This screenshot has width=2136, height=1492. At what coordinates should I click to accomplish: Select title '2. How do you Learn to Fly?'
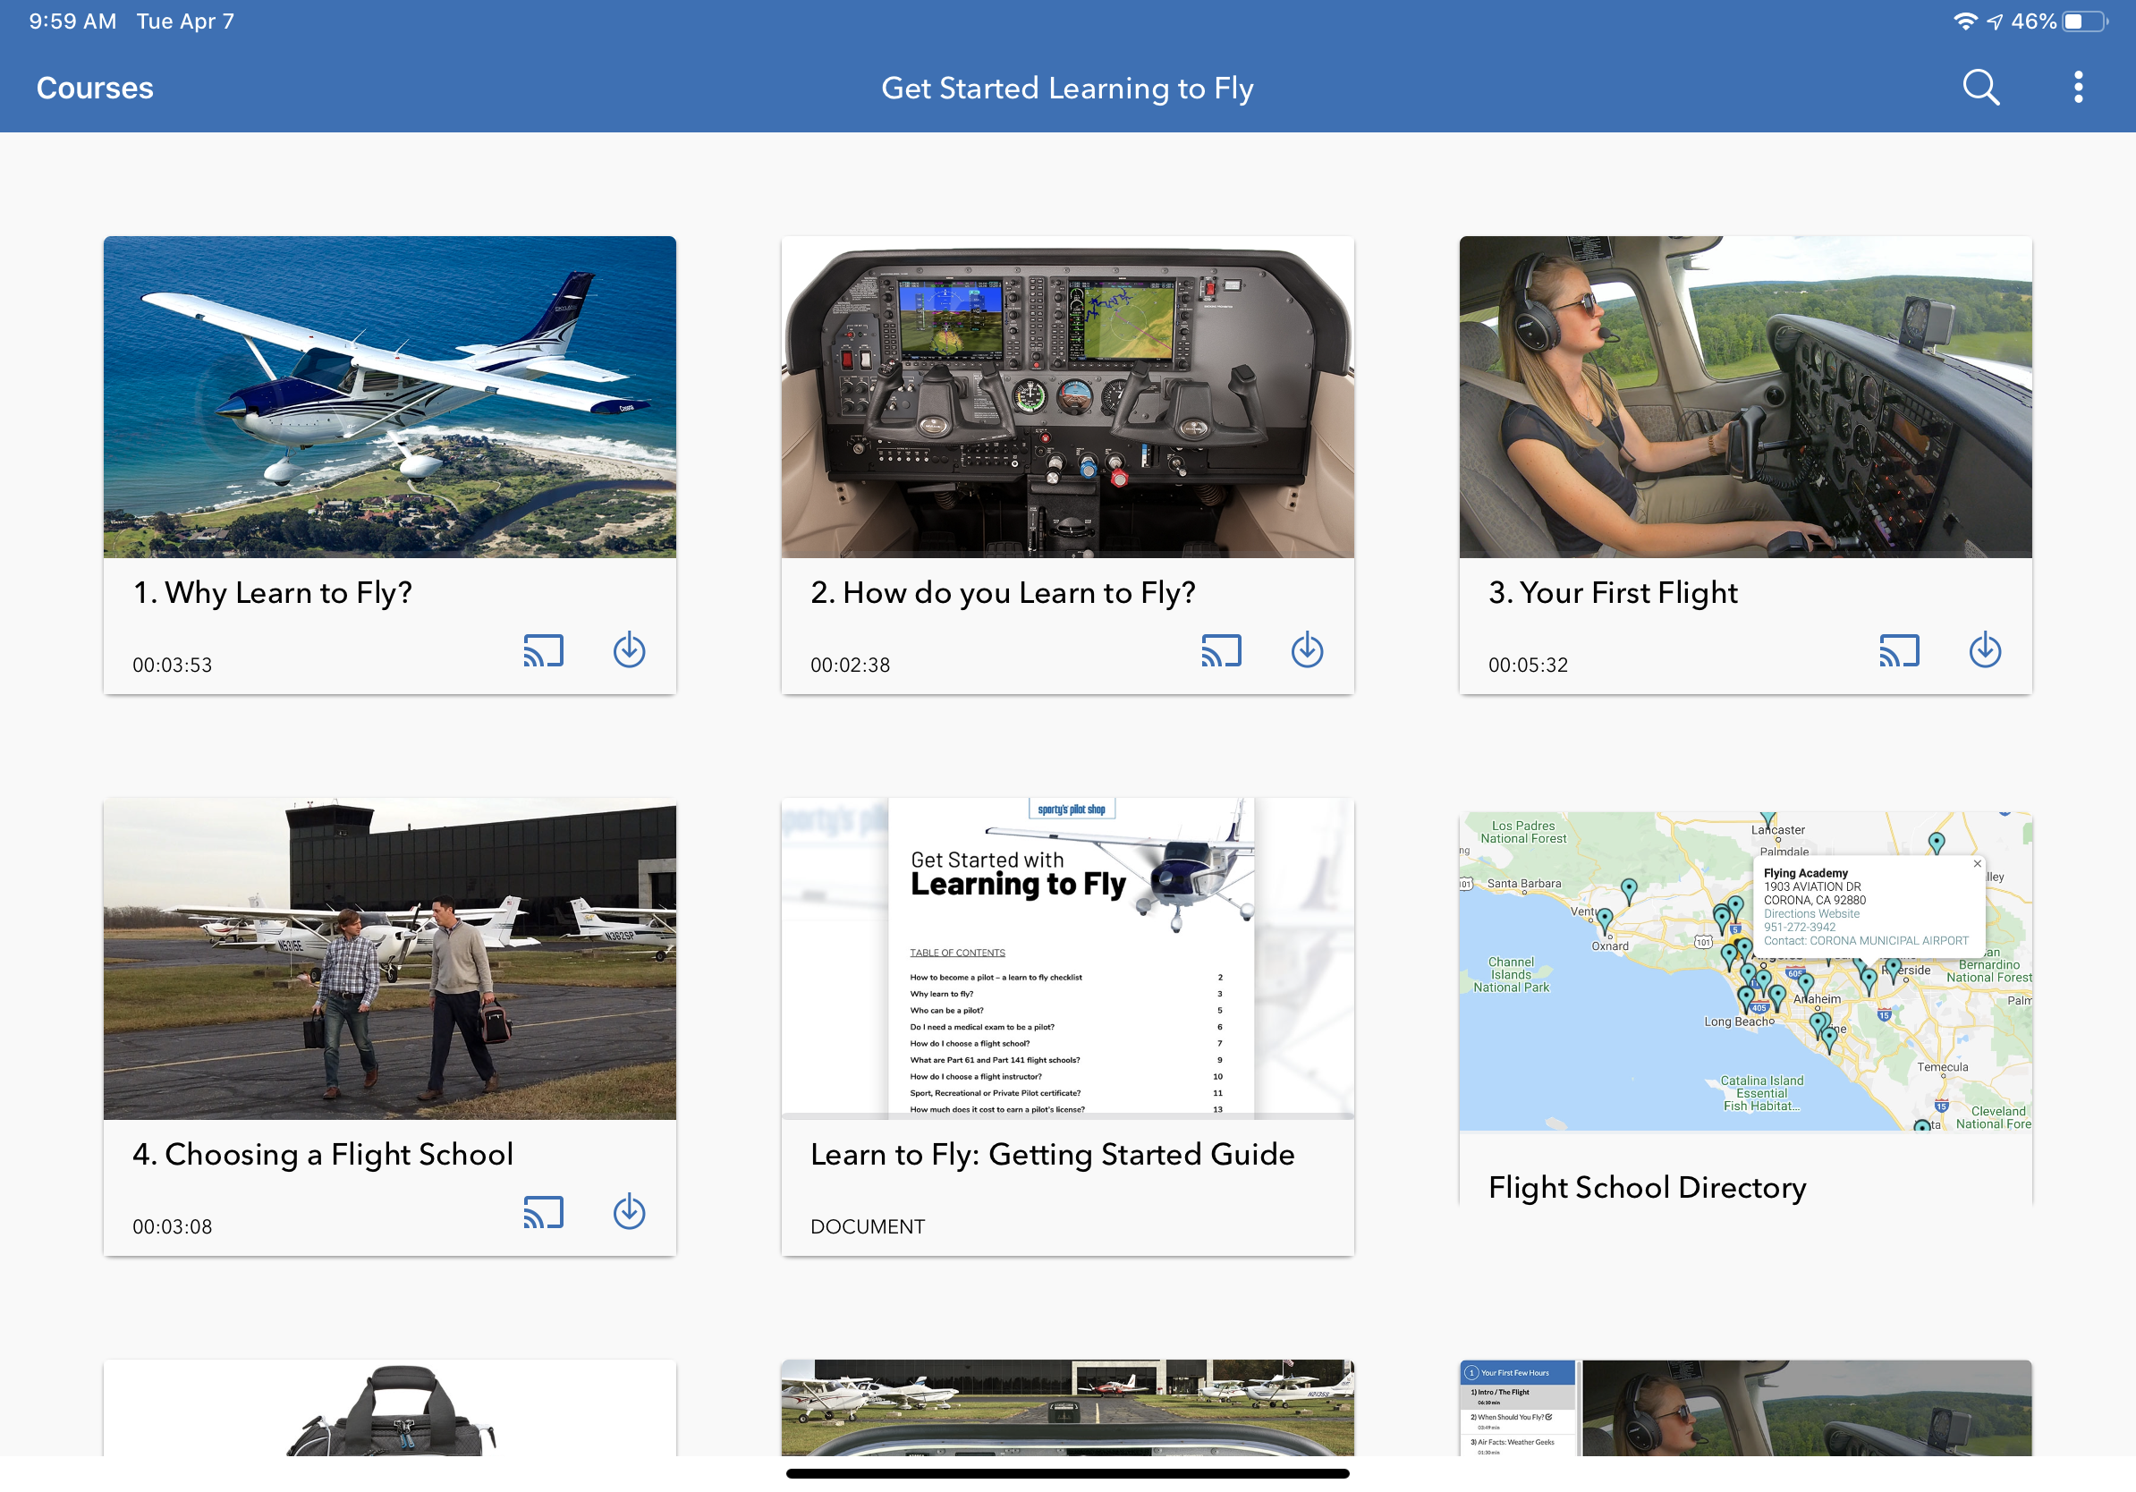click(x=1003, y=592)
